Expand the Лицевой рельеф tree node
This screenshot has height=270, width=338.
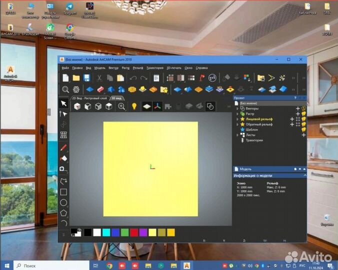pyautogui.click(x=237, y=119)
